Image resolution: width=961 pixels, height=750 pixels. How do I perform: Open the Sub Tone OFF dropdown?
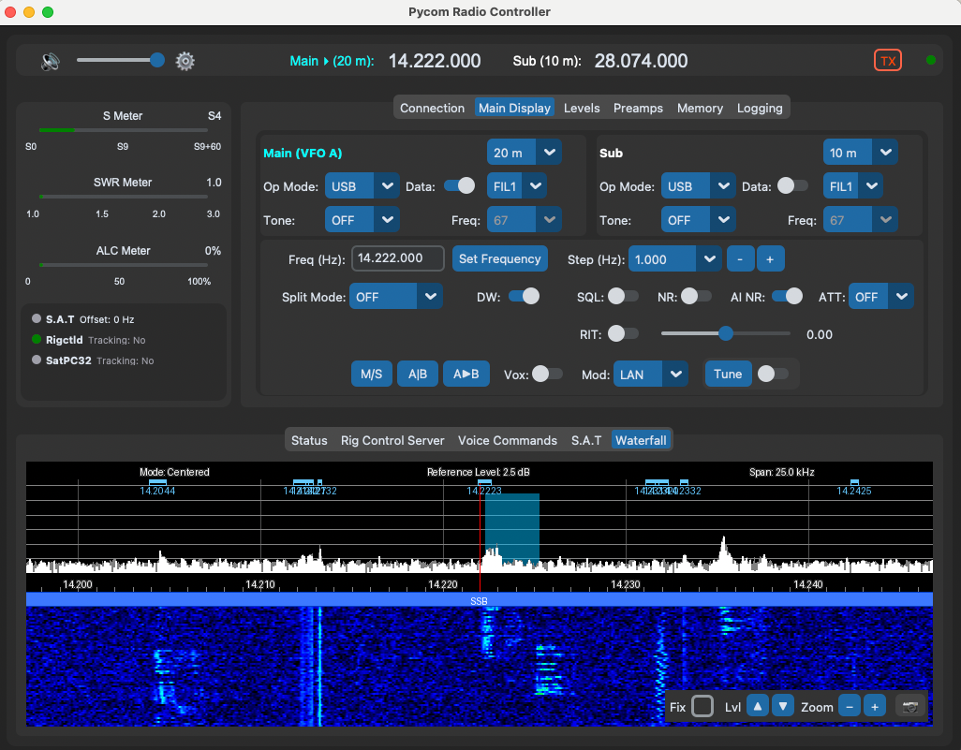click(698, 220)
